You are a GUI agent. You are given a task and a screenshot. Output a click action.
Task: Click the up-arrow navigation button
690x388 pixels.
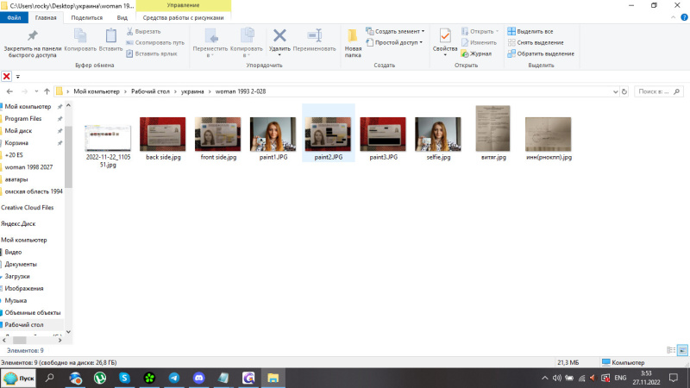pyautogui.click(x=47, y=91)
